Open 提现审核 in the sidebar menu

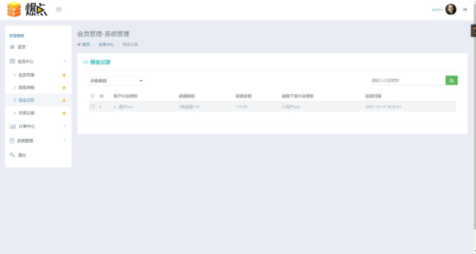(27, 87)
